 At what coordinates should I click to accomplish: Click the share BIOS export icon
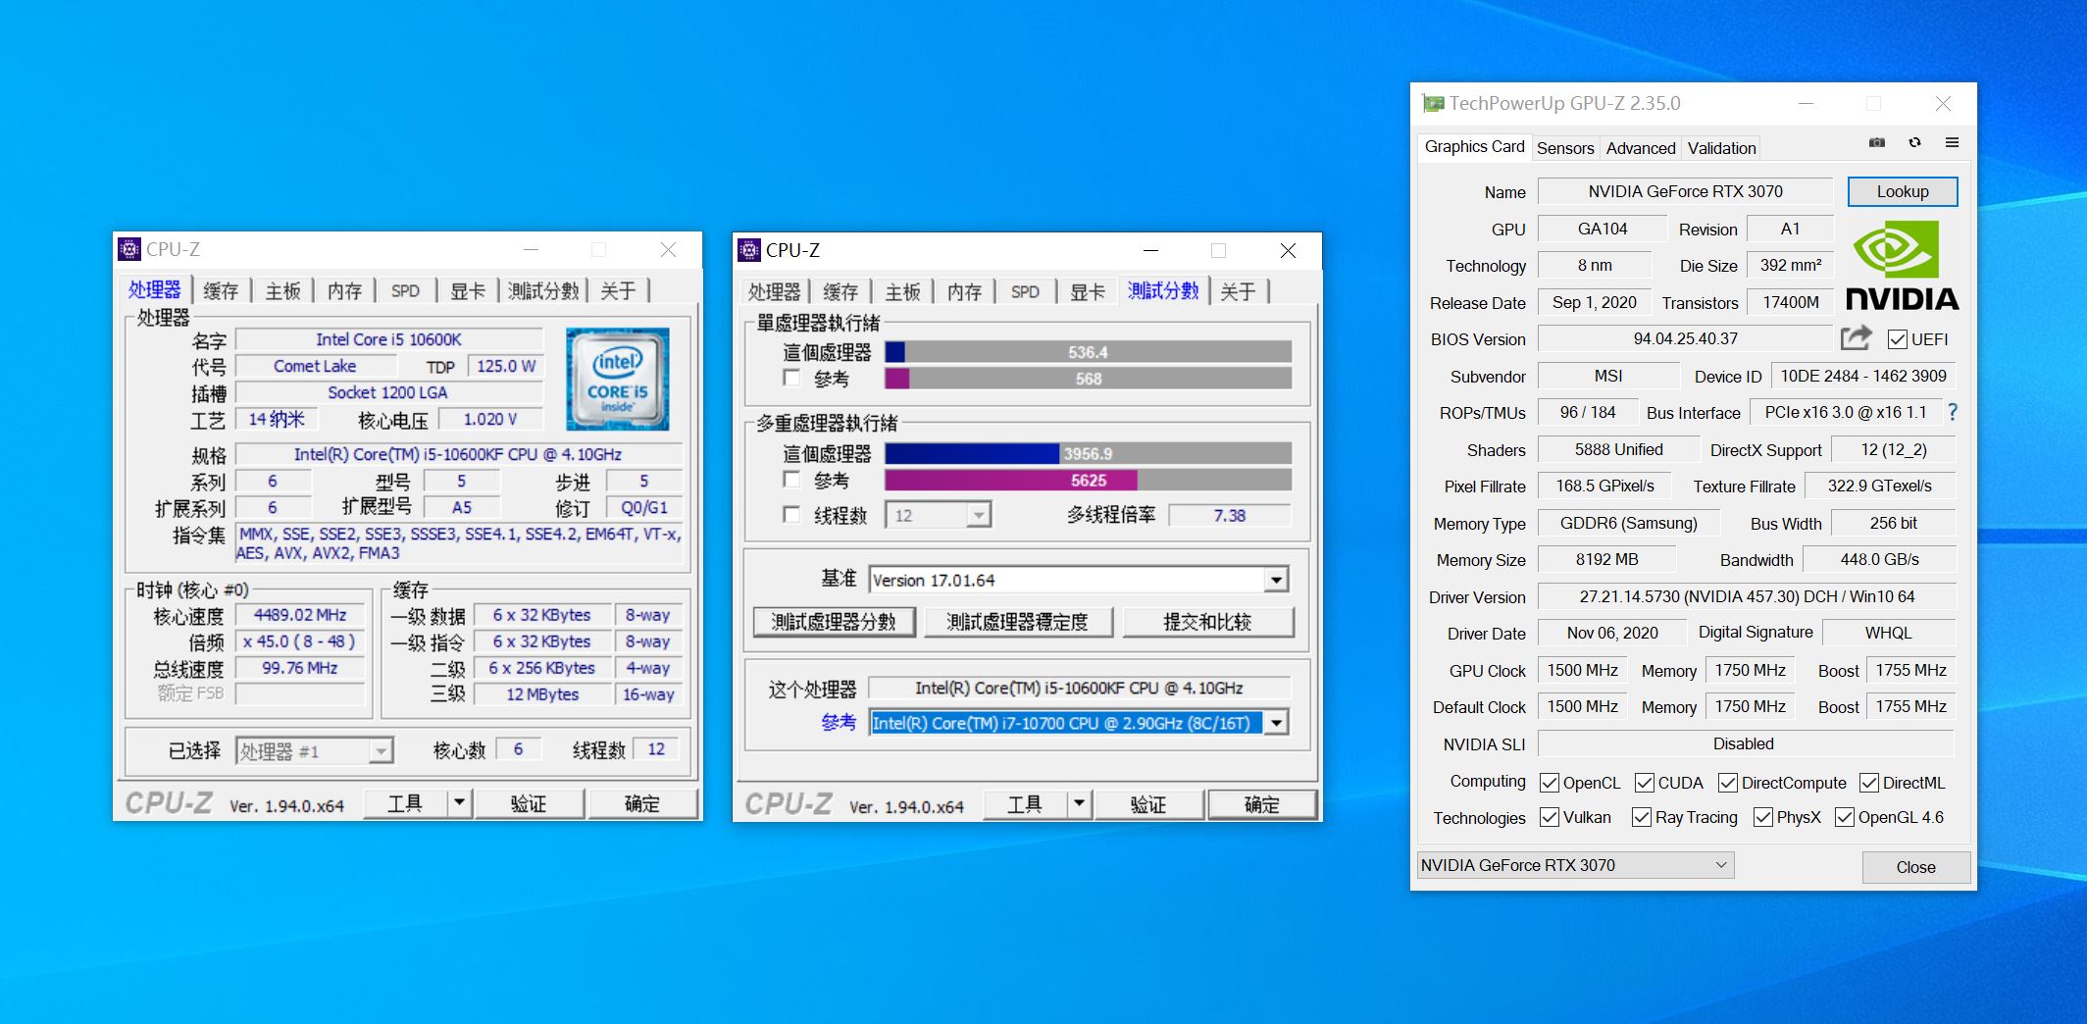click(1856, 338)
